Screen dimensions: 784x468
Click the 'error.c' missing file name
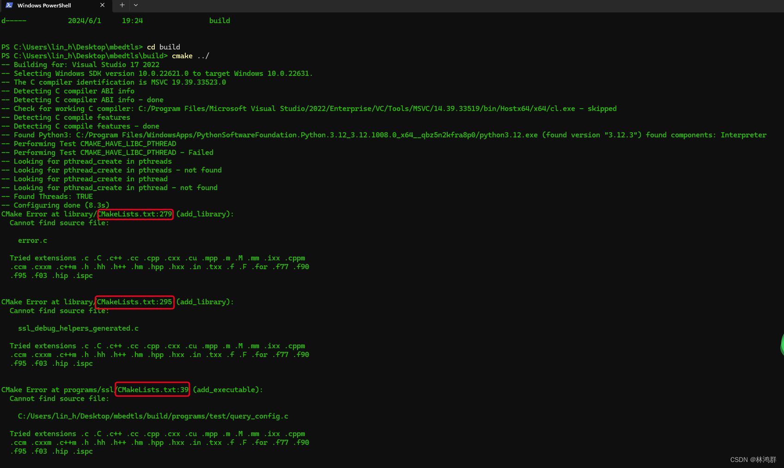(32, 240)
